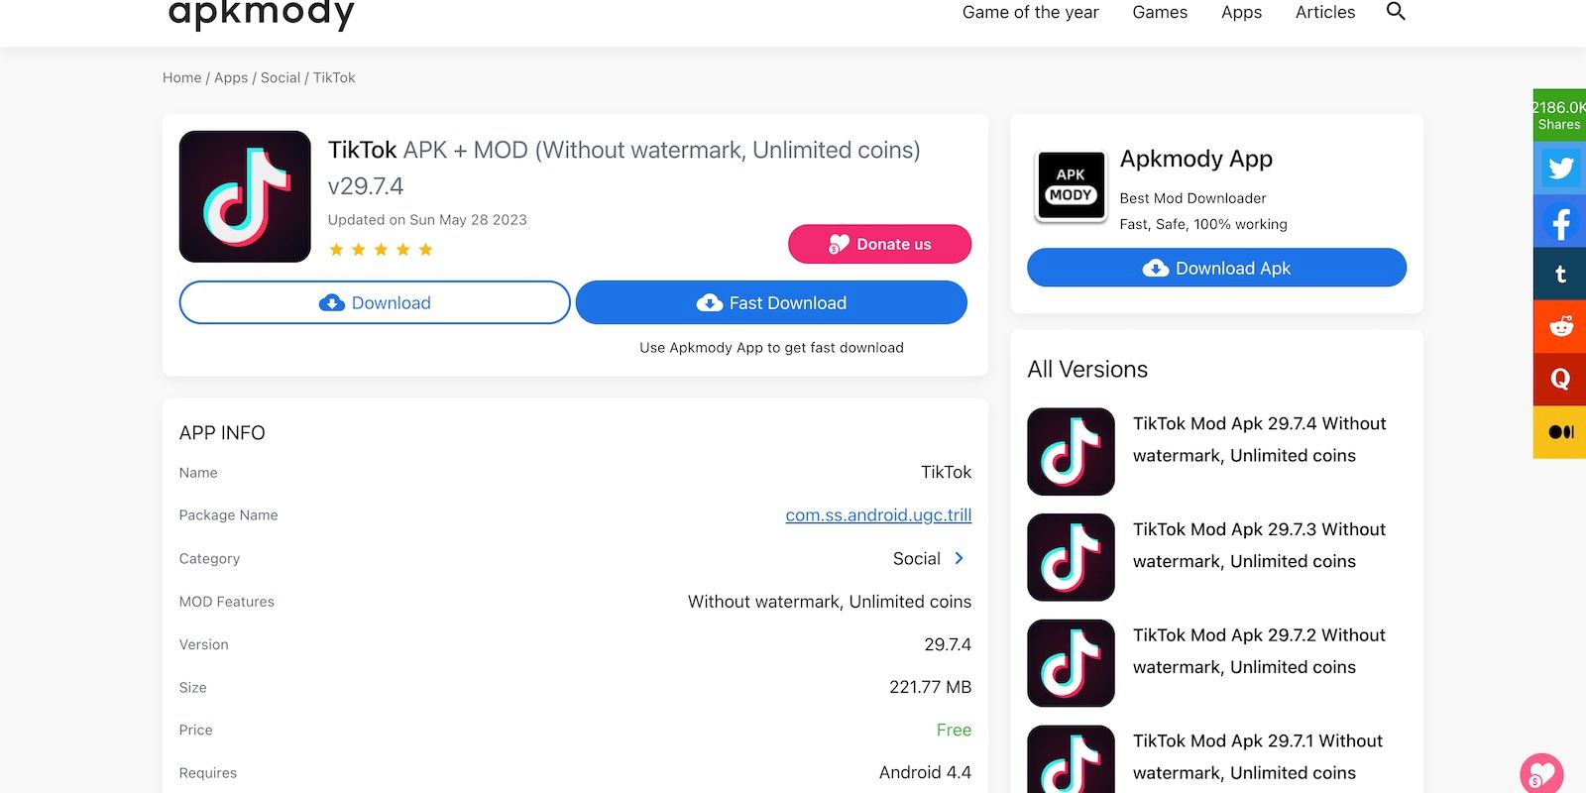
Task: Click the TikTok APK + MOD page title
Action: (x=623, y=150)
